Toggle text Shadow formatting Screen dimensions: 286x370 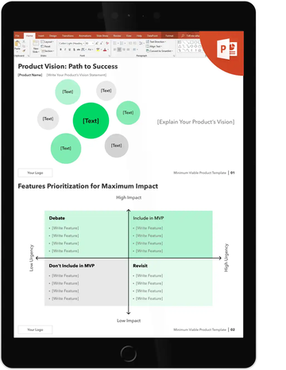pos(74,49)
